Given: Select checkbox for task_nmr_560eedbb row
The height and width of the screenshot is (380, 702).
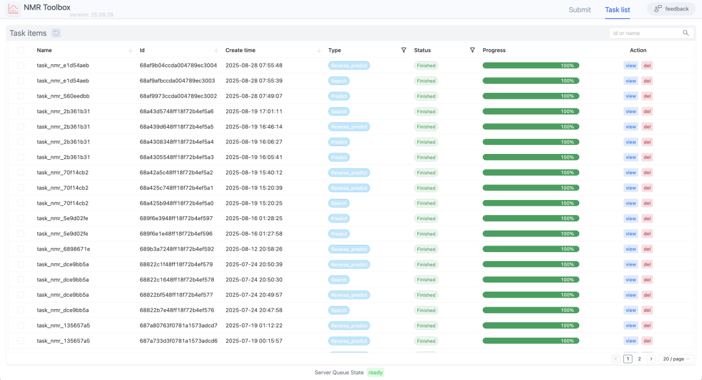Looking at the screenshot, I should [x=21, y=96].
